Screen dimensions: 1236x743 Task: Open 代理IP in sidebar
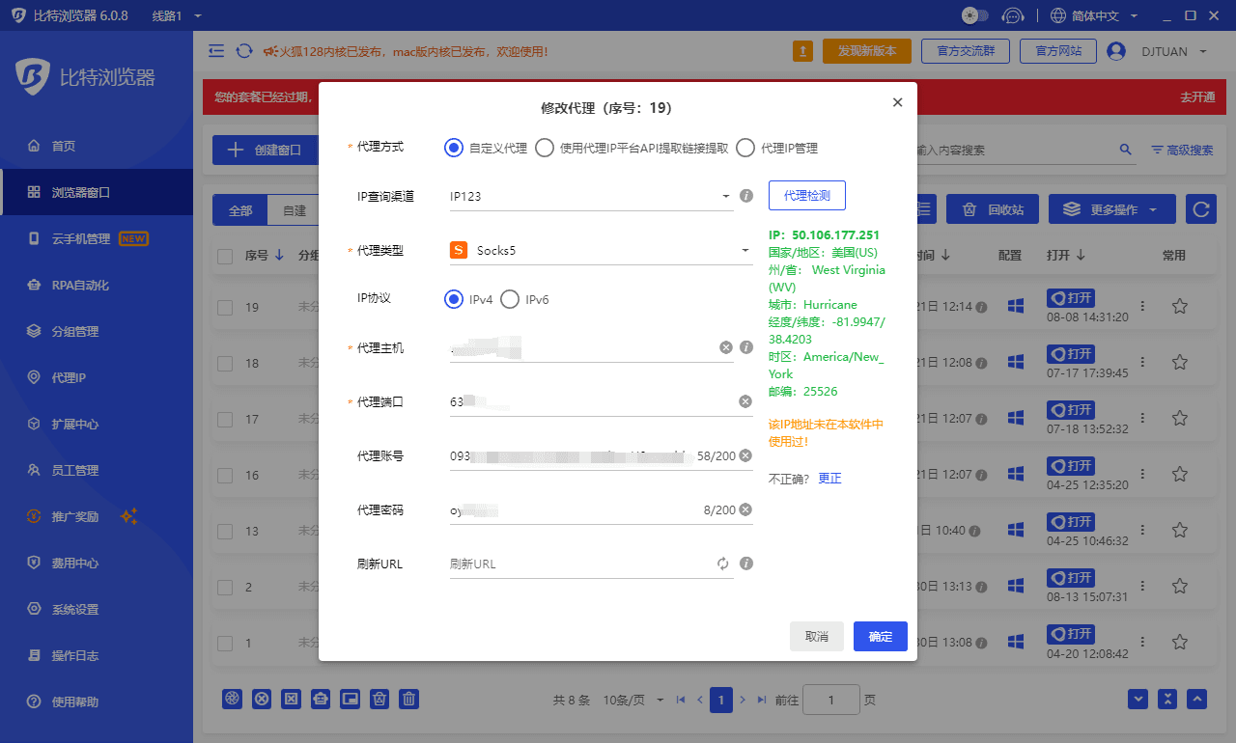pos(97,377)
